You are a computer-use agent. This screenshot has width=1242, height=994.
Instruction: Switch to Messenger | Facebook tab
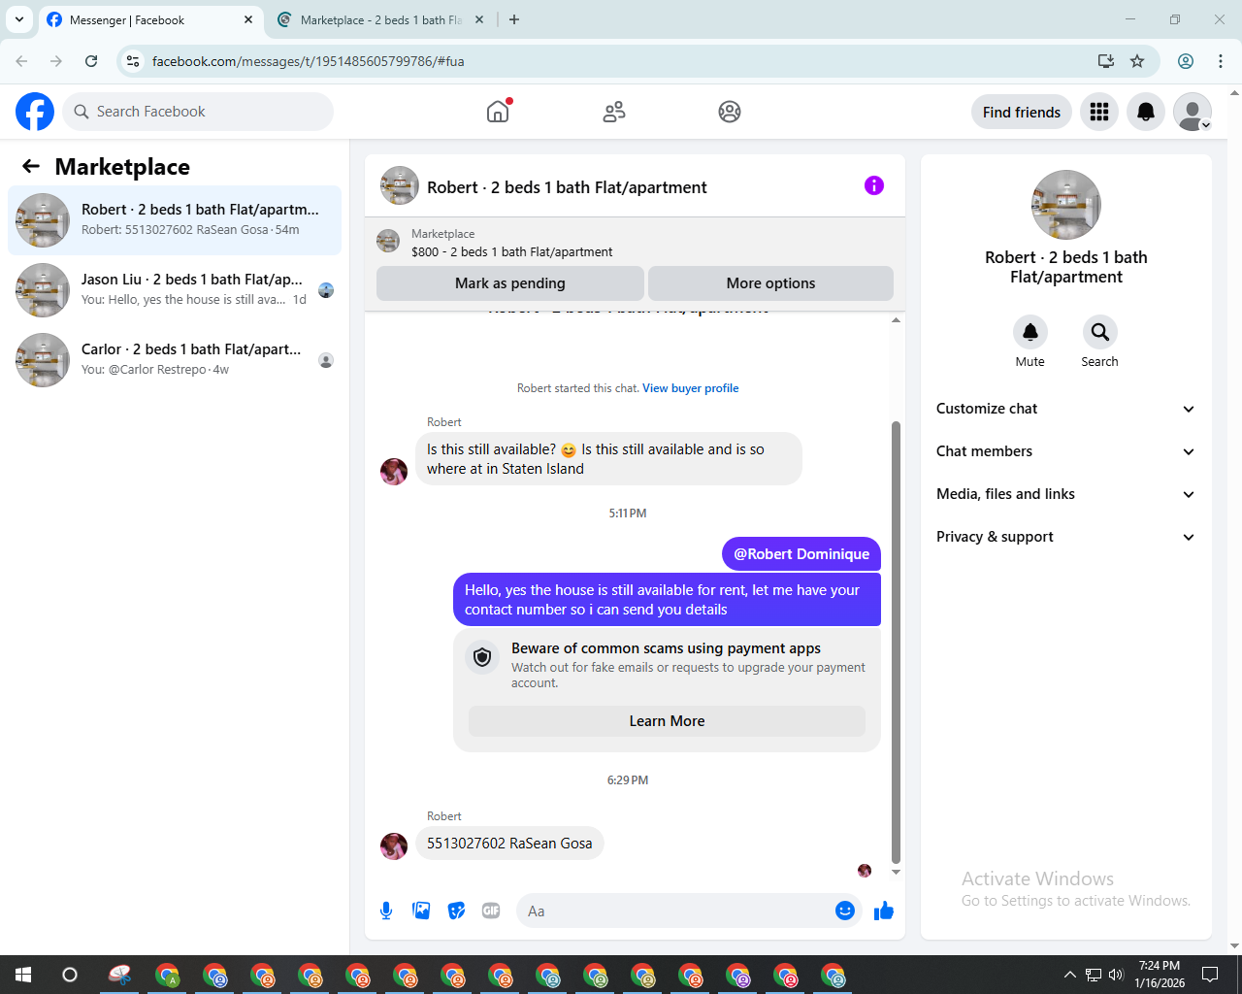point(151,19)
